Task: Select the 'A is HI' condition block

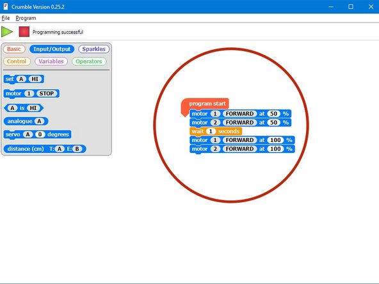Action: [24, 108]
